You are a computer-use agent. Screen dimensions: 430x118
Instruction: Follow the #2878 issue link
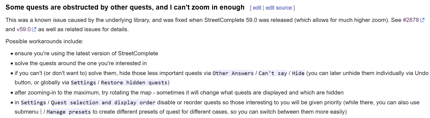point(411,20)
